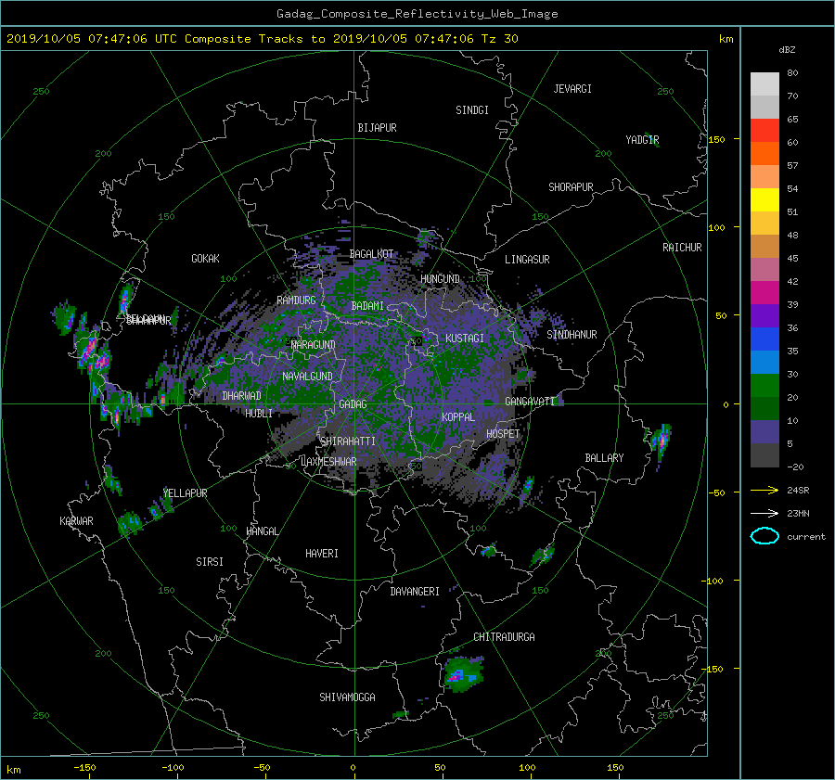
Task: Click the BALLARY label
Action: coord(604,458)
